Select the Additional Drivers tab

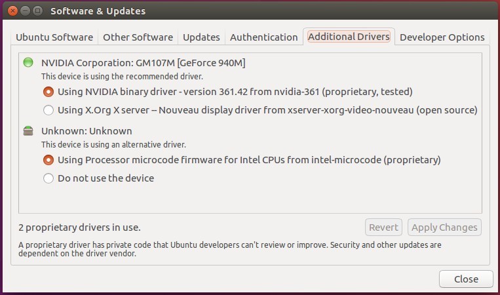(349, 37)
